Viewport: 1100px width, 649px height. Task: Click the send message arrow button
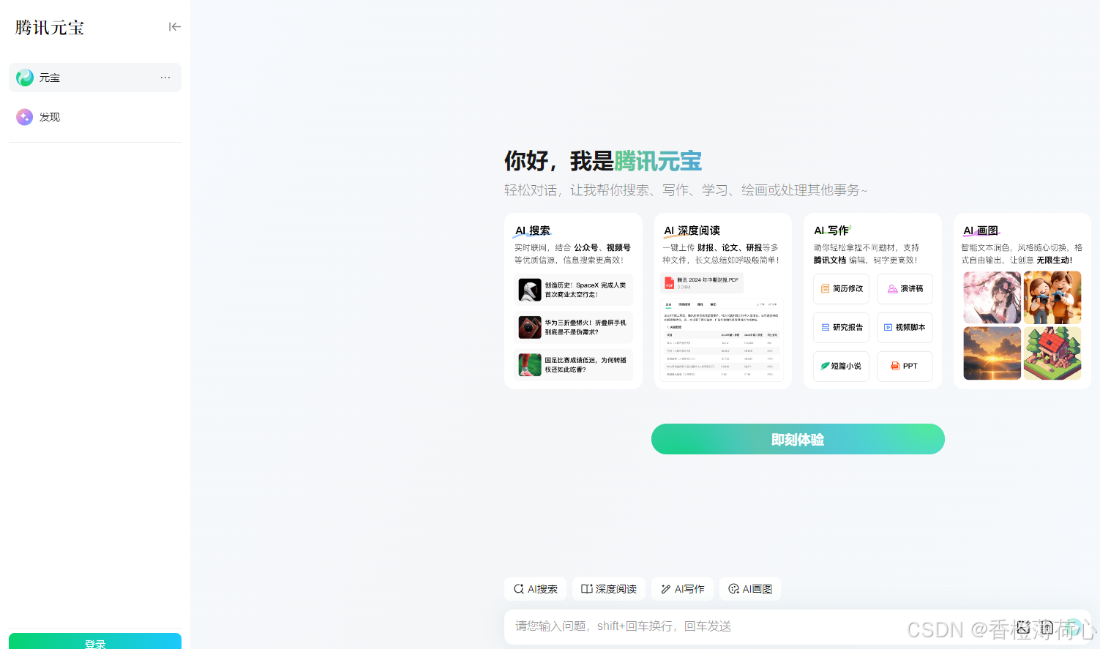pos(1073,627)
